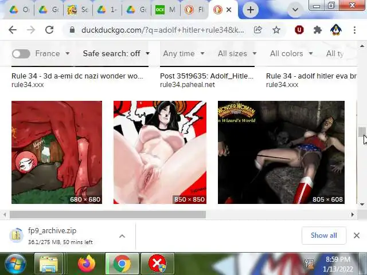
Task: Open the 'Post 3519635' result title
Action: coord(206,76)
